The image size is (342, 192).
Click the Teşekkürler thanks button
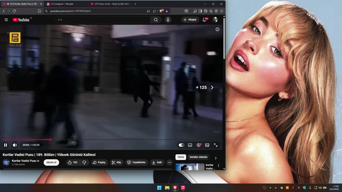(x=136, y=162)
